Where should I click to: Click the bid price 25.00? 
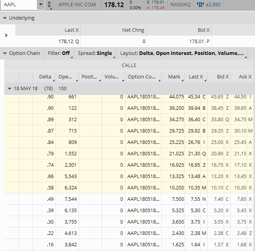pos(217,142)
